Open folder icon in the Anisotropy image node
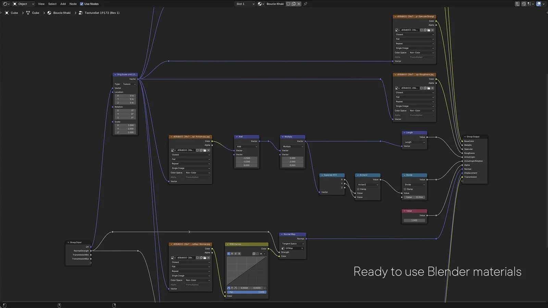The image size is (548, 308). [x=205, y=150]
